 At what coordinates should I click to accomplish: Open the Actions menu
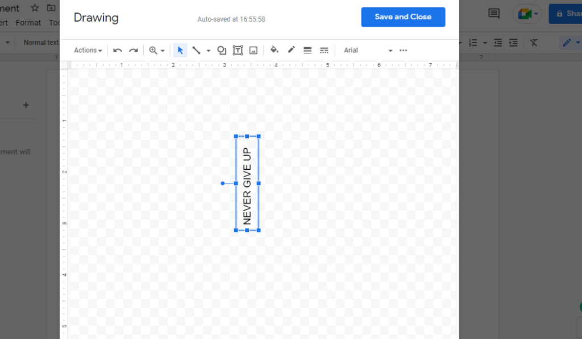pos(87,50)
